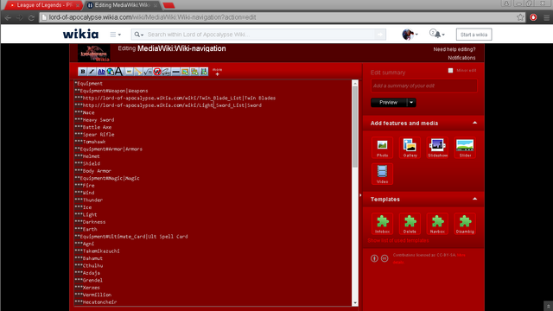This screenshot has width=553, height=311.
Task: Collapse the Templates section
Action: tap(474, 199)
